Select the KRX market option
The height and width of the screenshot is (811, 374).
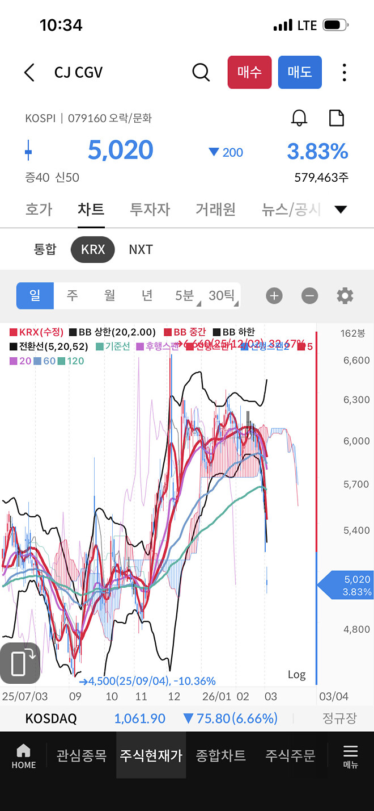click(x=93, y=249)
